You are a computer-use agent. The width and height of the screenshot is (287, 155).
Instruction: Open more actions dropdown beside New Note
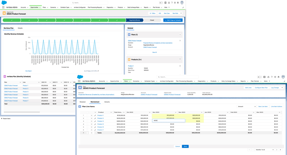point(181,13)
